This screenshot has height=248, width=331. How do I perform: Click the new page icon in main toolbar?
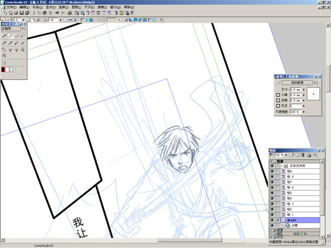5,13
